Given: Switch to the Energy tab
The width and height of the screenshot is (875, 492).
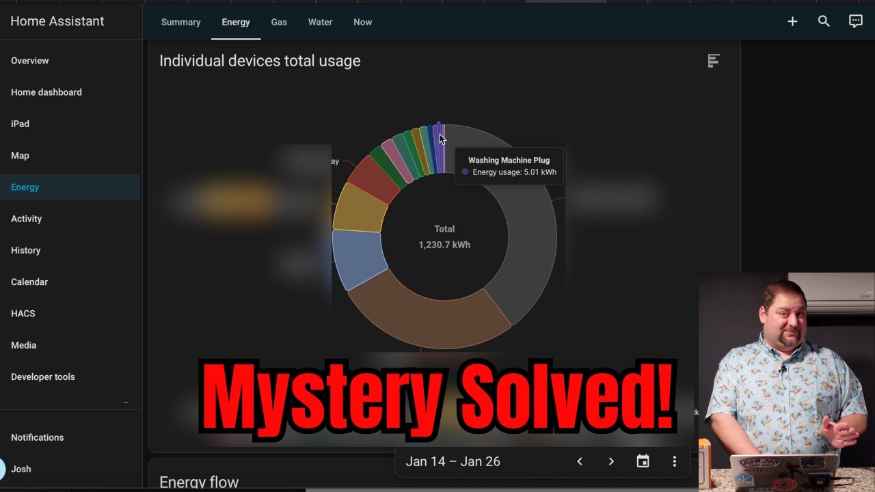Looking at the screenshot, I should pyautogui.click(x=236, y=22).
